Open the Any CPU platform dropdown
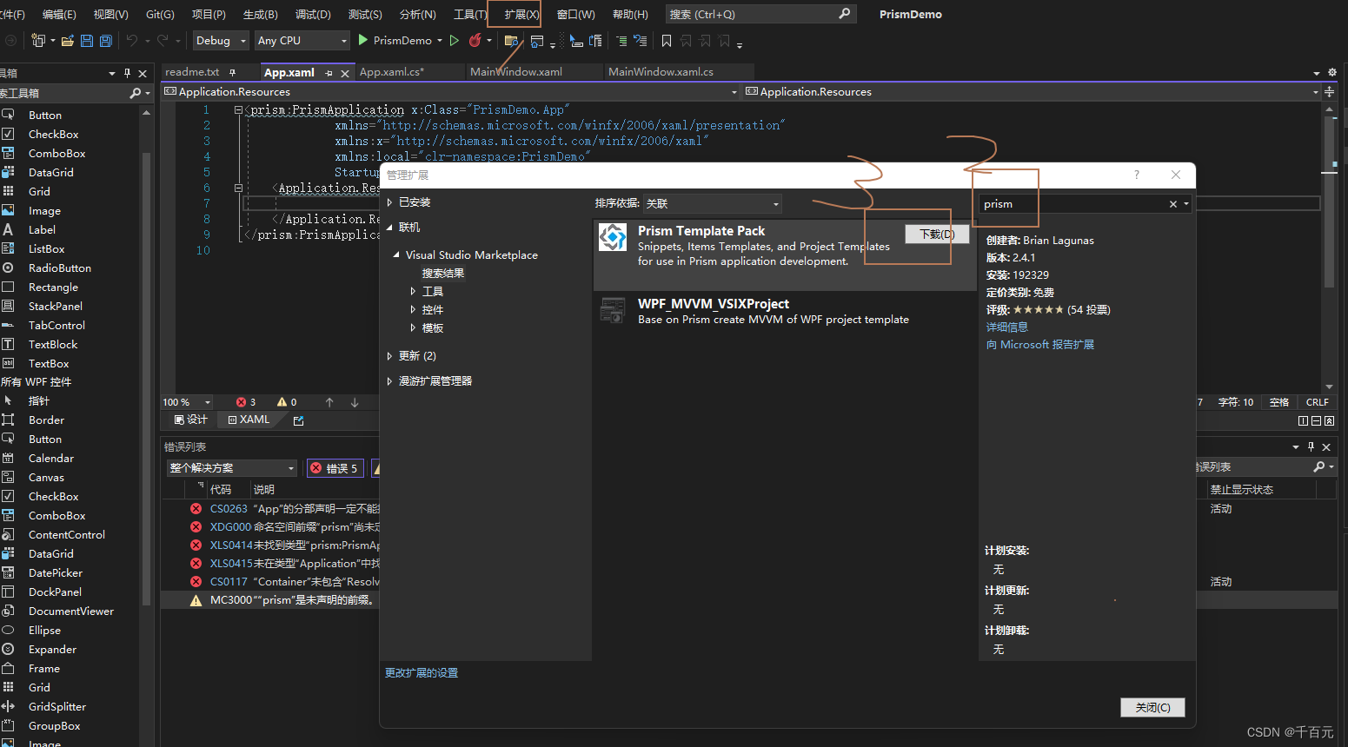 [x=302, y=41]
